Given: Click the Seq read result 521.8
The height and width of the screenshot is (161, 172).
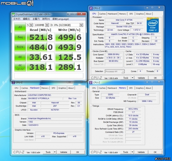Looking at the screenshot, I should click(41, 37).
